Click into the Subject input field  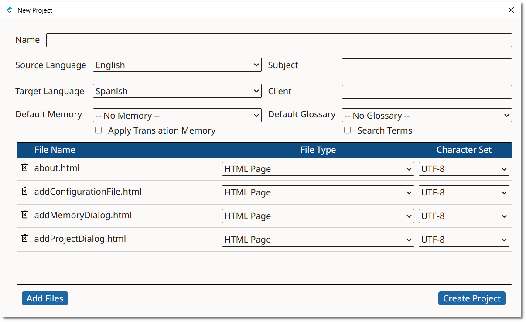[x=427, y=65]
